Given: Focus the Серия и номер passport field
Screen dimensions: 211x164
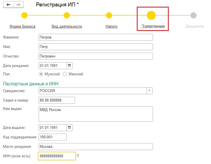Looking at the screenshot, I should [57, 100].
